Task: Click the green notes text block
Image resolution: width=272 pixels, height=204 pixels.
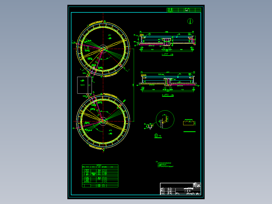Action: click(x=165, y=164)
